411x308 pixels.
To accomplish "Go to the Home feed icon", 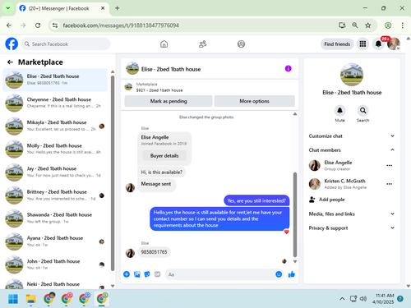I will tap(164, 44).
